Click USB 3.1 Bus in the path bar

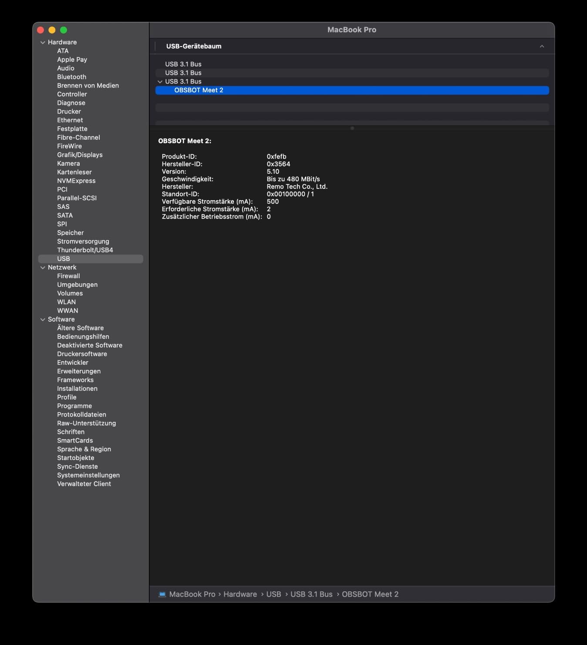311,594
